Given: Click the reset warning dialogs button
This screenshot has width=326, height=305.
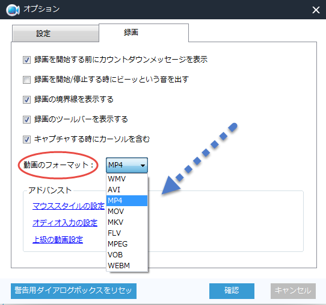Looking at the screenshot, I should click(x=73, y=291).
